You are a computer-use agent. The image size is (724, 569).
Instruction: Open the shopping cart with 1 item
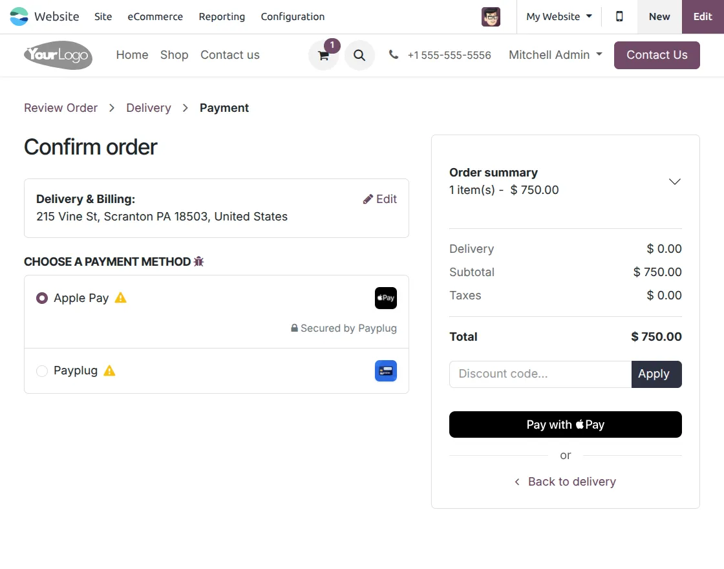323,56
